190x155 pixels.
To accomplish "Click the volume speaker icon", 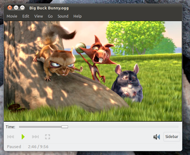I will point(157,137).
